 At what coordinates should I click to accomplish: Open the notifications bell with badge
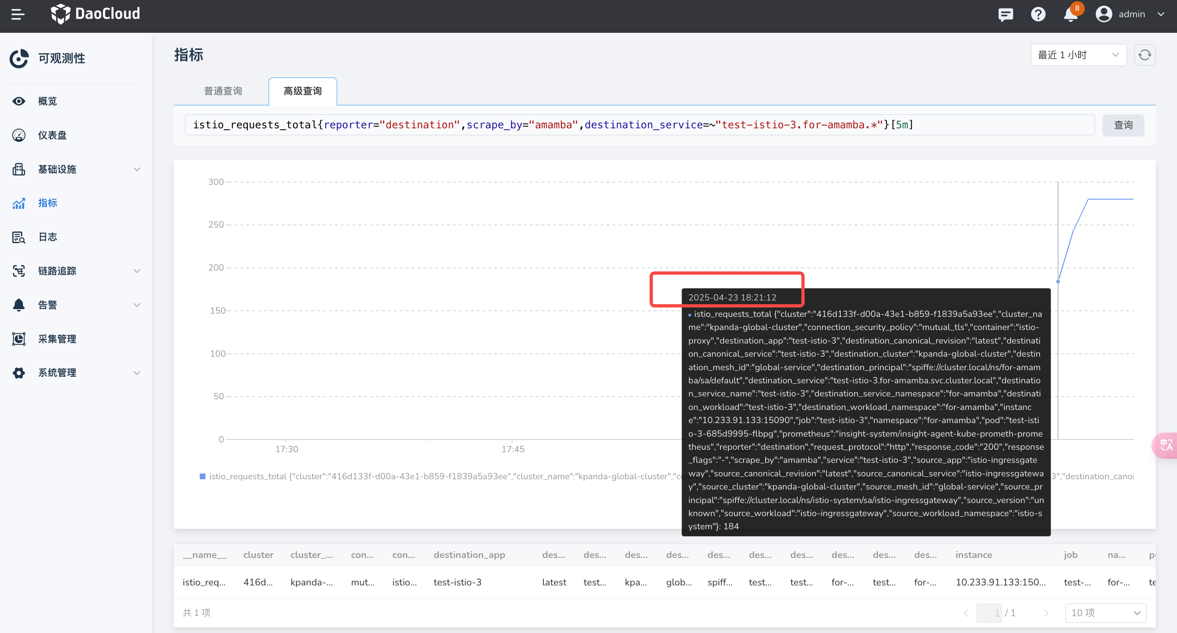pyautogui.click(x=1070, y=15)
